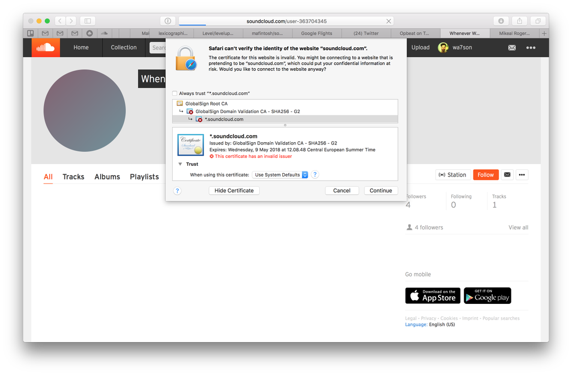The image size is (572, 375).
Task: Enable Always trust *.soundcloud.com checkbox
Action: [x=175, y=94]
